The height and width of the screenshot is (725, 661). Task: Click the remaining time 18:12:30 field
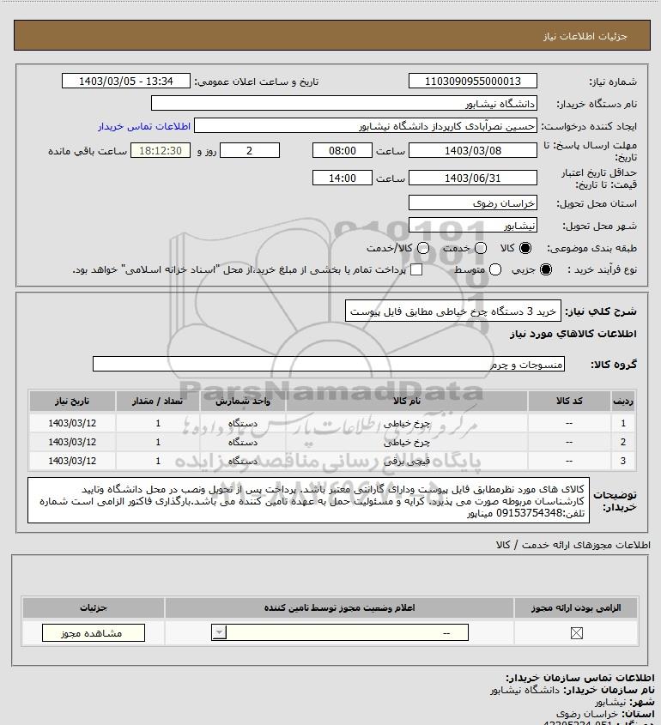pyautogui.click(x=161, y=150)
